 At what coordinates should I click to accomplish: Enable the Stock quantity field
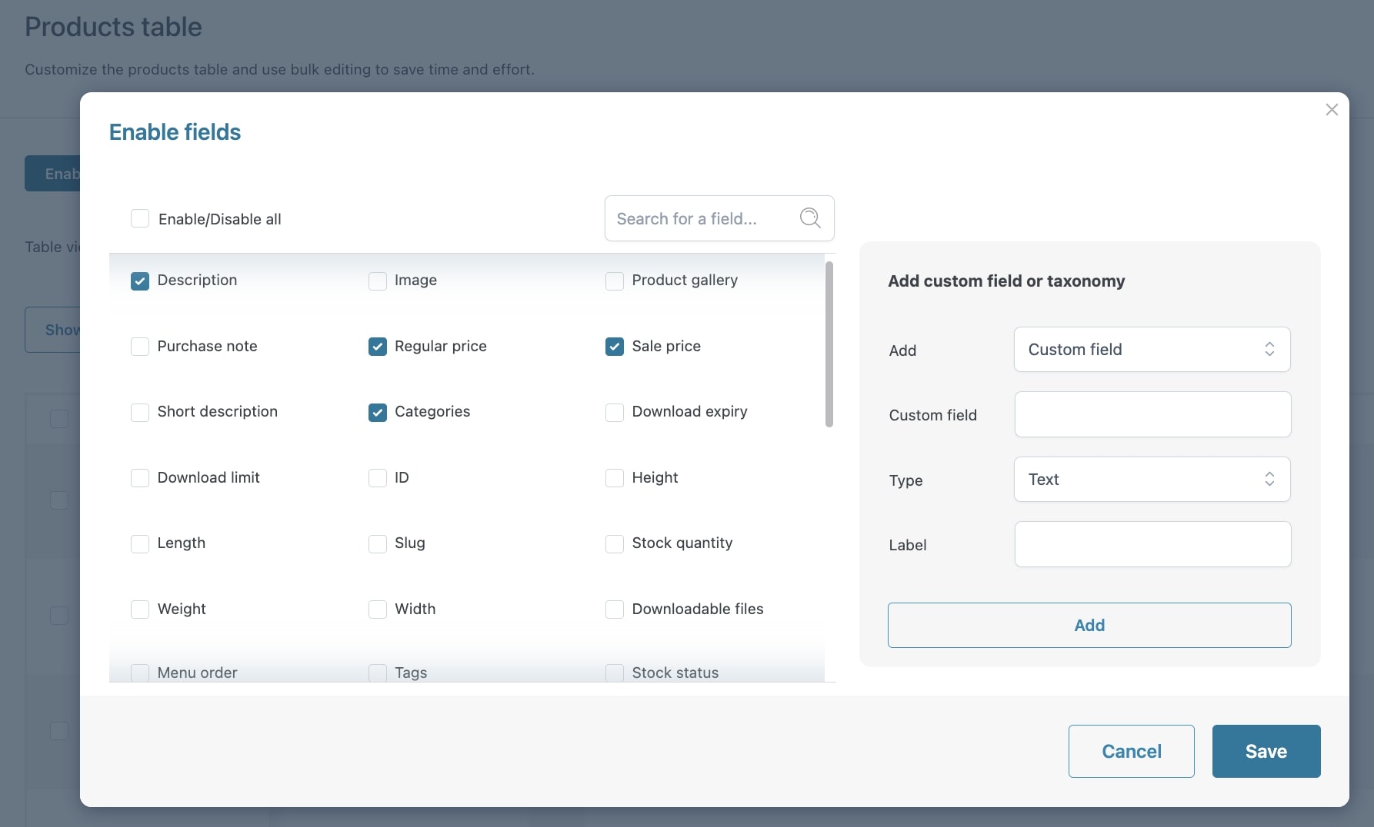(x=615, y=544)
